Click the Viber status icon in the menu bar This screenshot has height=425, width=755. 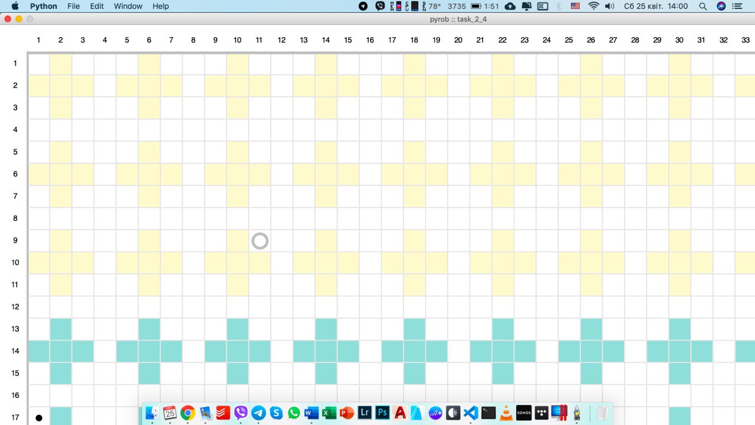coord(380,6)
